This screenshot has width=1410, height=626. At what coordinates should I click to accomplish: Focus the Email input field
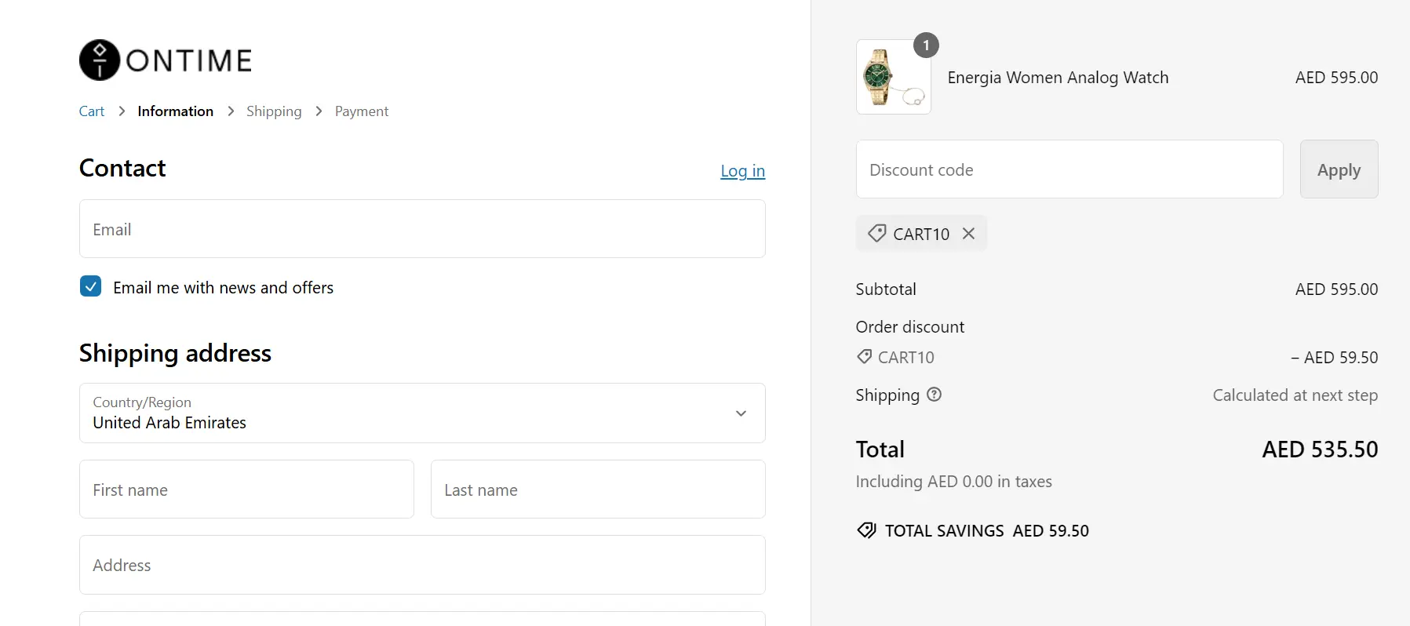[422, 229]
